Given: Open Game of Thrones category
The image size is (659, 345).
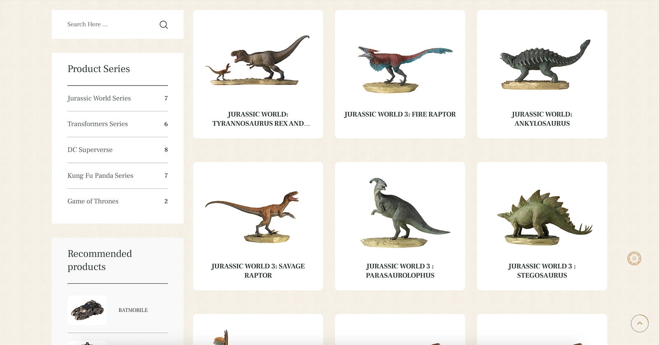Looking at the screenshot, I should pos(93,201).
